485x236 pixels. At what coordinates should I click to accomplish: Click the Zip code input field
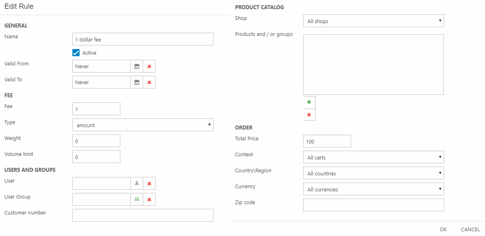pyautogui.click(x=373, y=205)
